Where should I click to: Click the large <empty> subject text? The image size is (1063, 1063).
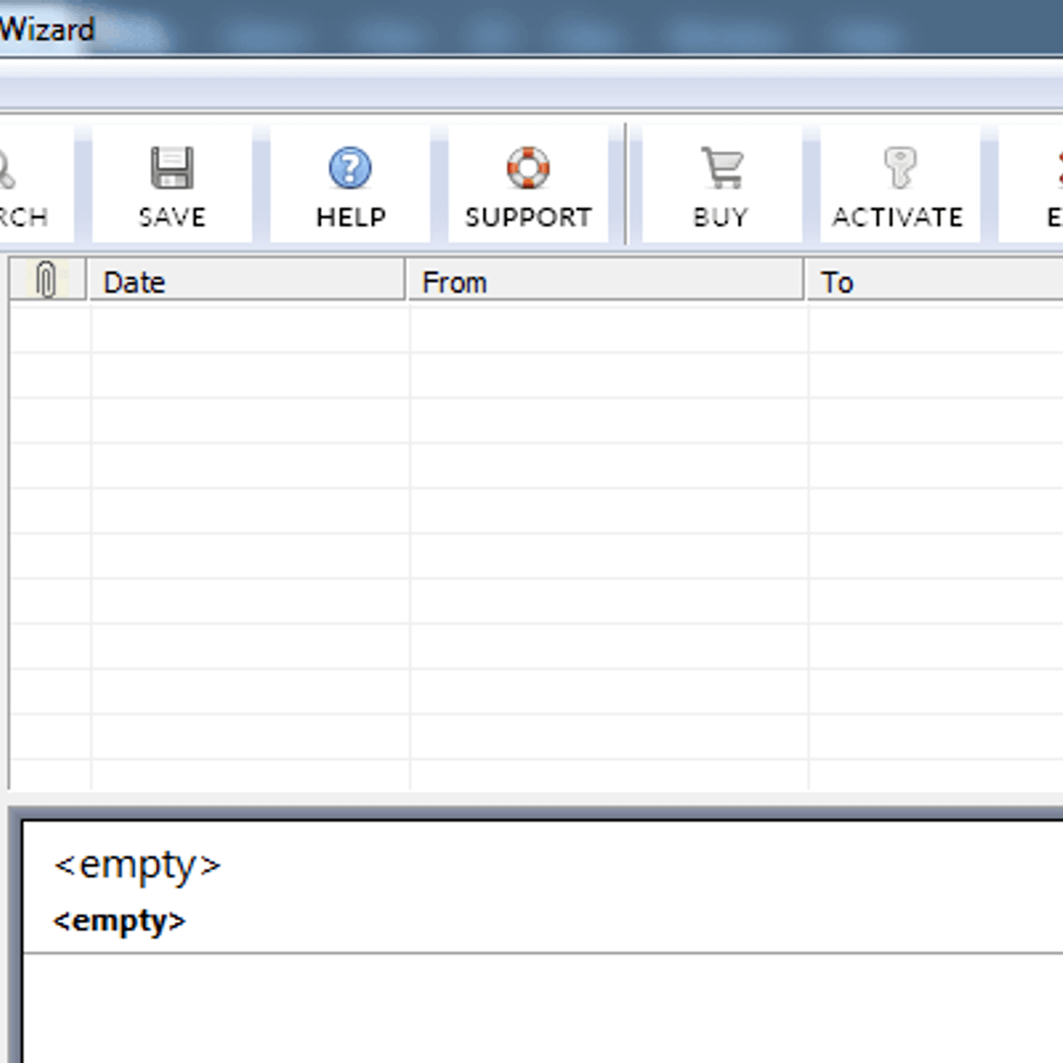(137, 865)
